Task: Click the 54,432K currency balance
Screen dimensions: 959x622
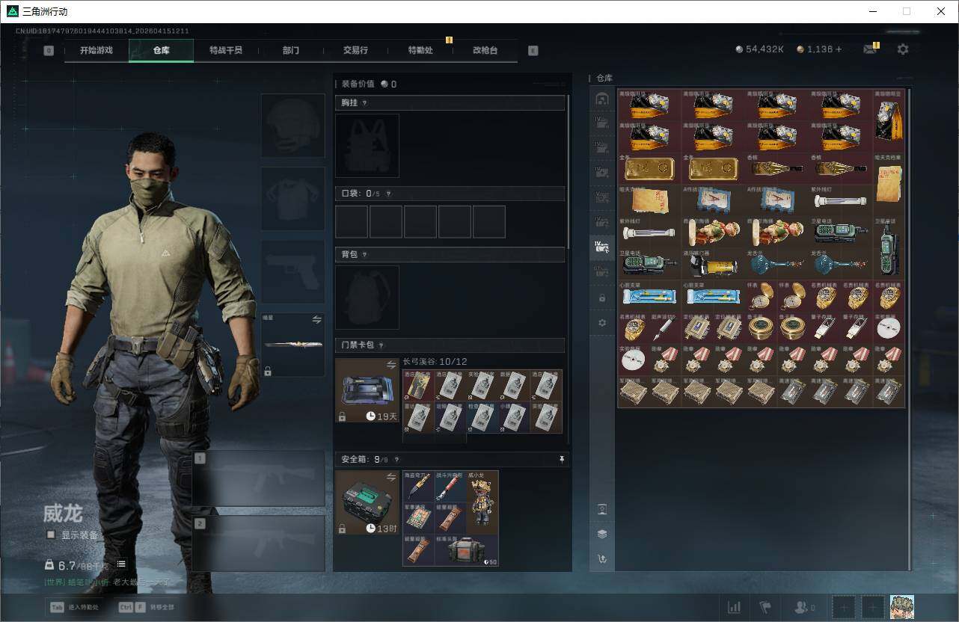Action: [x=760, y=49]
